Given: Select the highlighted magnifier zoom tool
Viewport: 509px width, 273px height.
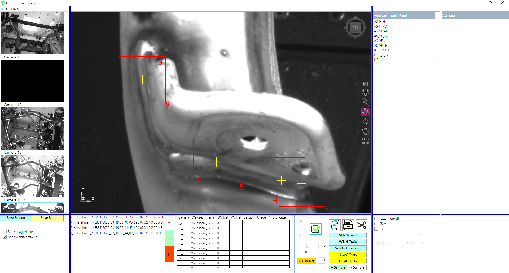Looking at the screenshot, I should [x=365, y=112].
